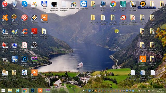Open the Юрий folder

(93, 5)
